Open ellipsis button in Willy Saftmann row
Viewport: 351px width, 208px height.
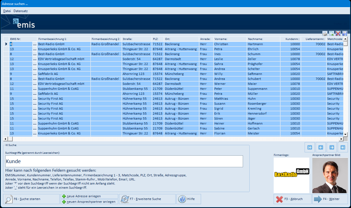(35, 74)
